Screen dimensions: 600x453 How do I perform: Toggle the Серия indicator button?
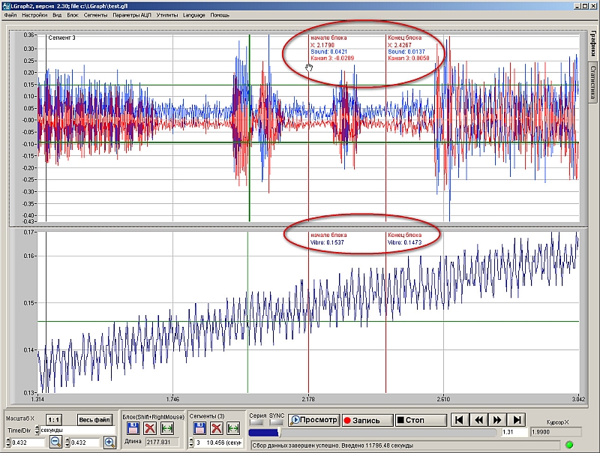(x=256, y=422)
